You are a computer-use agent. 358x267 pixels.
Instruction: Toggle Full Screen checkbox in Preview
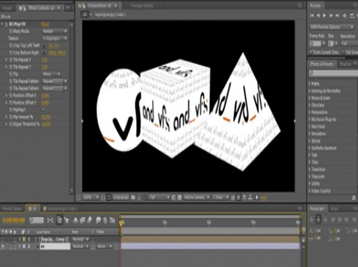(x=343, y=52)
